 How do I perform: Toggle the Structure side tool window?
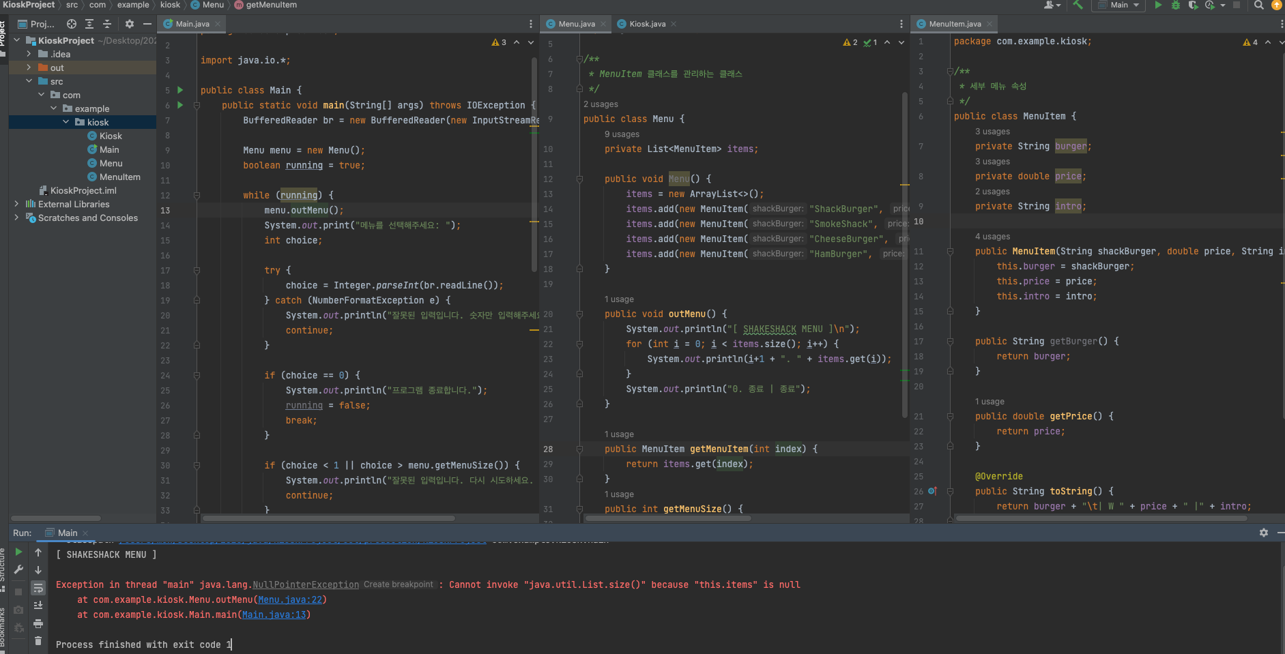3,569
